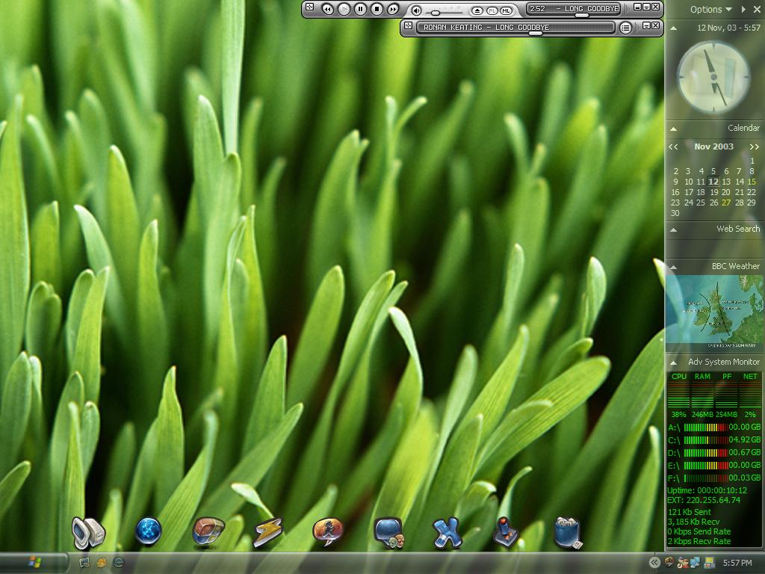765x574 pixels.
Task: Click the Winamp volume slider handle
Action: tap(436, 13)
